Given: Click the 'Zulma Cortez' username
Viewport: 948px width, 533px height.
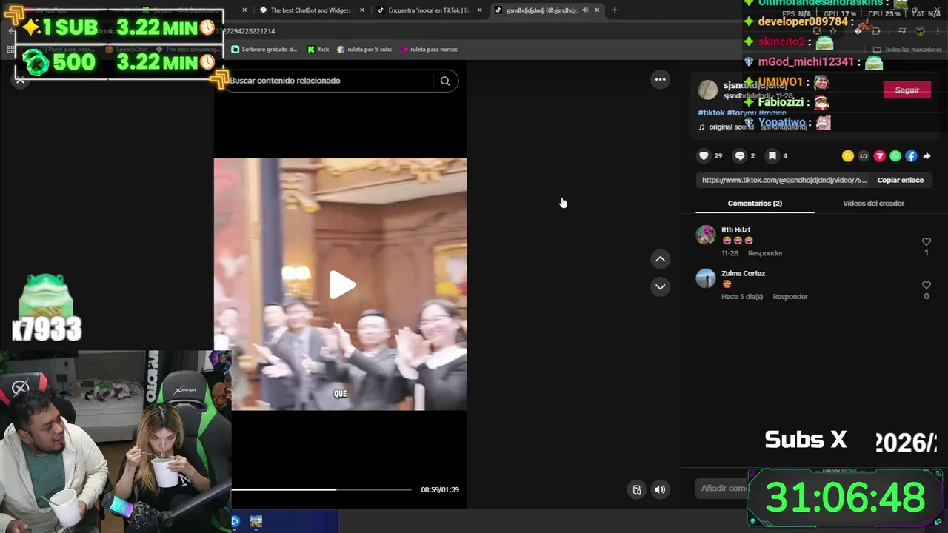Looking at the screenshot, I should 743,273.
